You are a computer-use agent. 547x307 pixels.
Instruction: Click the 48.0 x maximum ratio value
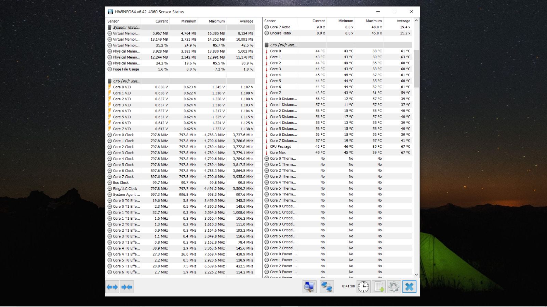tap(377, 27)
